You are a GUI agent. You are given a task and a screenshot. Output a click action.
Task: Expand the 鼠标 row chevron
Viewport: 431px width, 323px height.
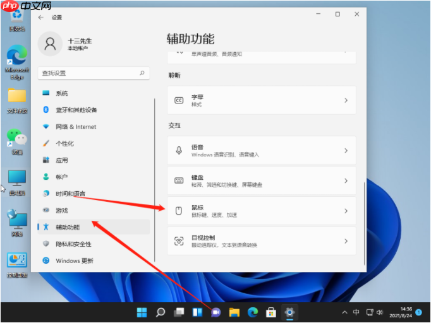point(346,211)
